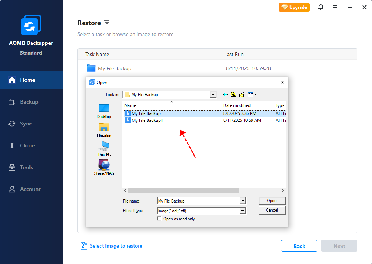Select Share/NAS in the places bar
The image size is (372, 264).
coord(104,168)
